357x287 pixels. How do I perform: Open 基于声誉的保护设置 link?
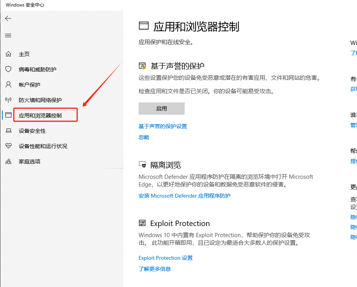tap(163, 126)
